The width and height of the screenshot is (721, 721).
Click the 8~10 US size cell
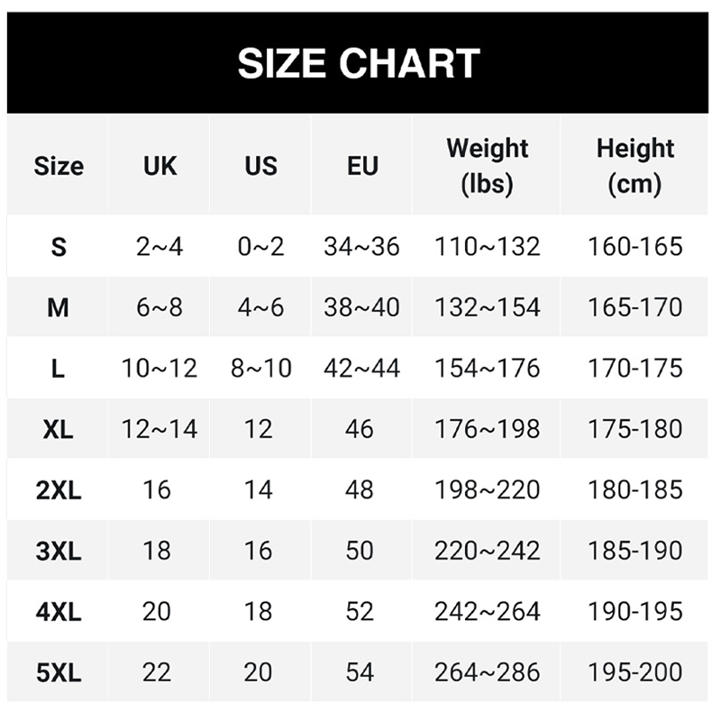260,368
